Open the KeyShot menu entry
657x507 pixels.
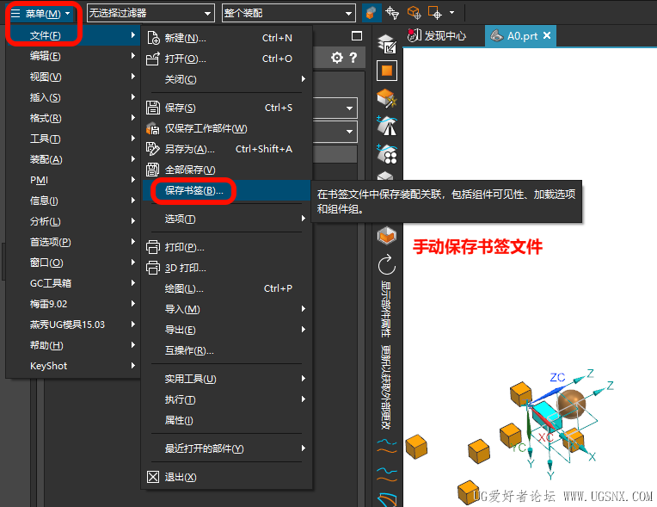pyautogui.click(x=73, y=366)
